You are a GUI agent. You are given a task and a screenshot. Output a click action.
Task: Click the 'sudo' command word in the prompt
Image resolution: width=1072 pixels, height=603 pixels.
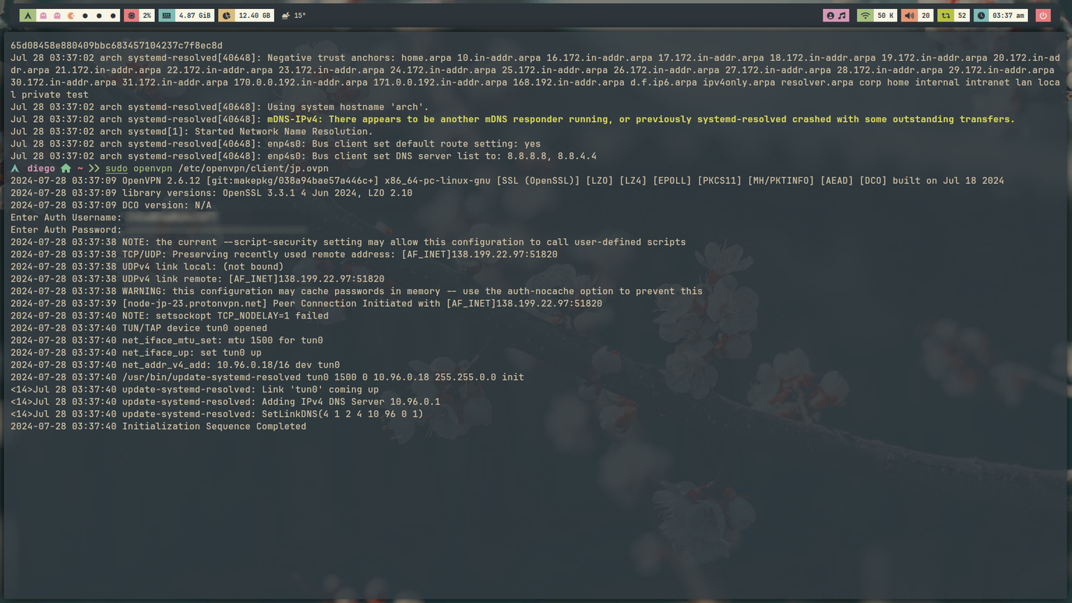(x=116, y=168)
